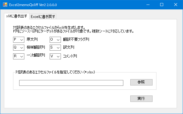Open the 訳文列 dropdown showing S
This screenshot has height=114, width=183.
(x=55, y=48)
